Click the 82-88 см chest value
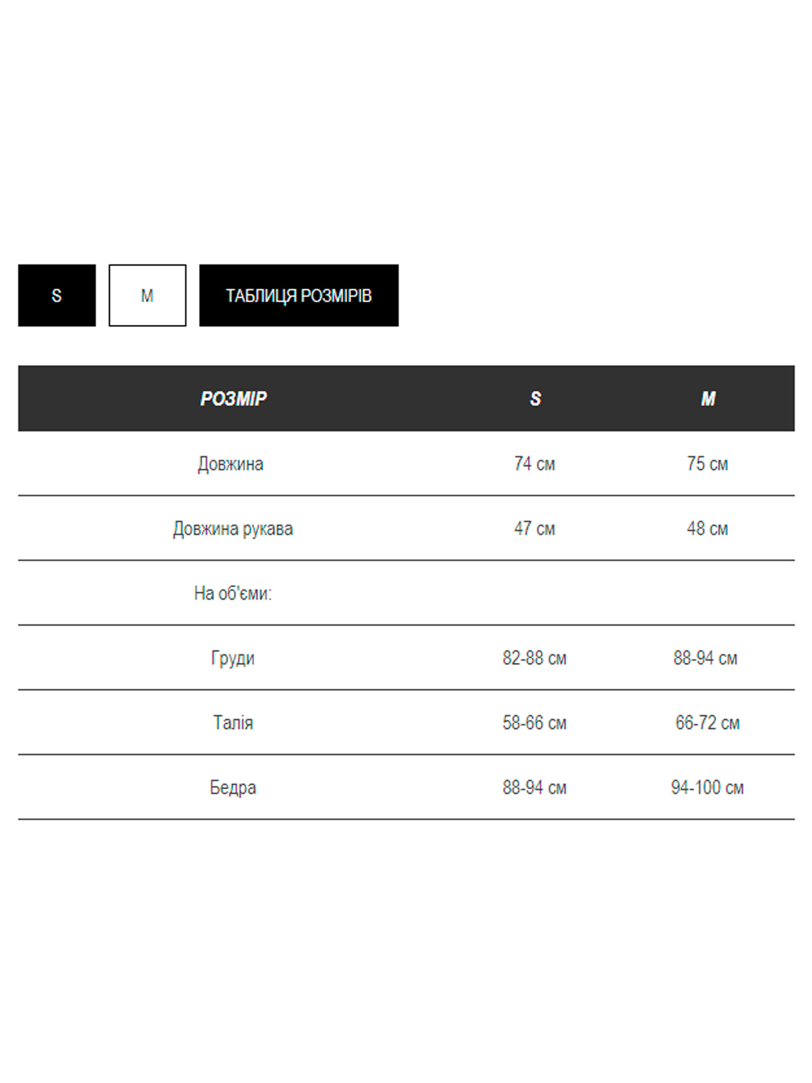The width and height of the screenshot is (812, 1083). (x=535, y=658)
